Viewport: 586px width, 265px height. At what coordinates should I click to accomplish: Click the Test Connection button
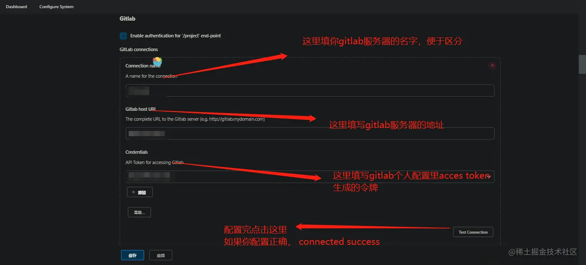point(473,232)
